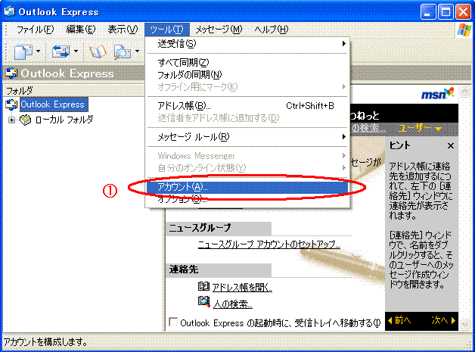Click ニュースグループ アカウントのセットアップ link

pos(269,245)
